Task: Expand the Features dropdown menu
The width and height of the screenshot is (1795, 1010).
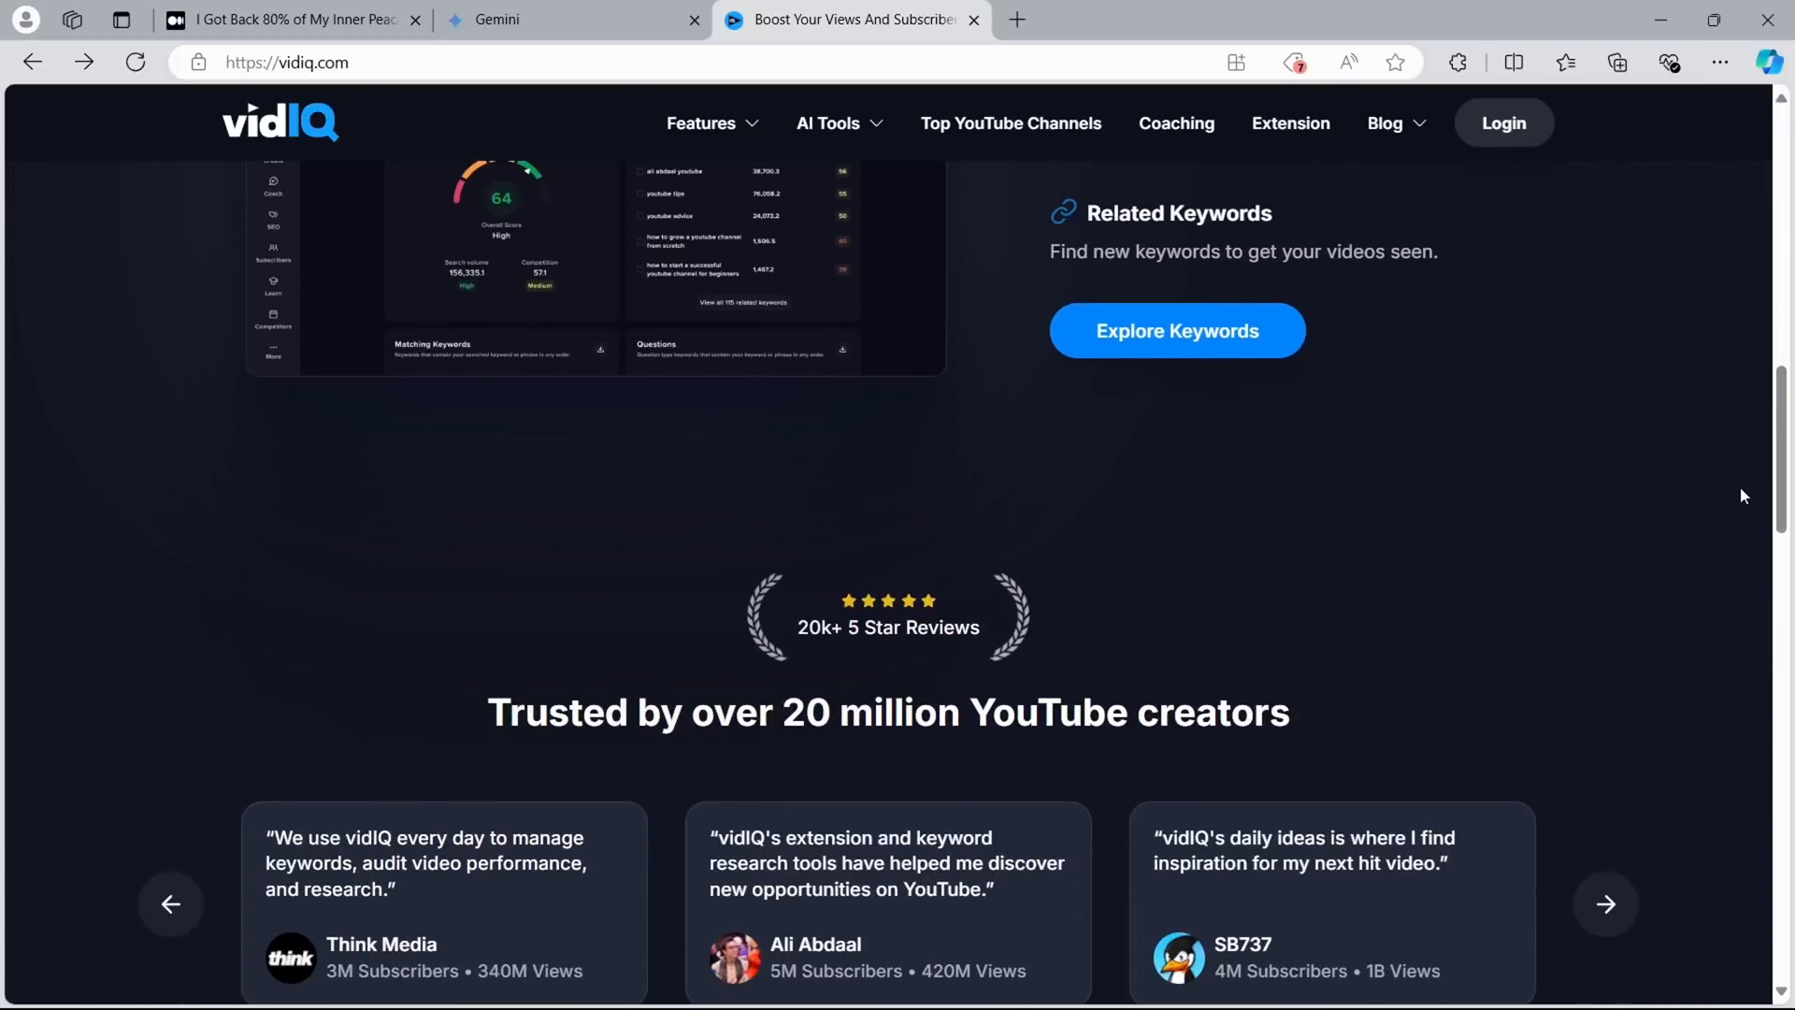Action: coord(712,123)
